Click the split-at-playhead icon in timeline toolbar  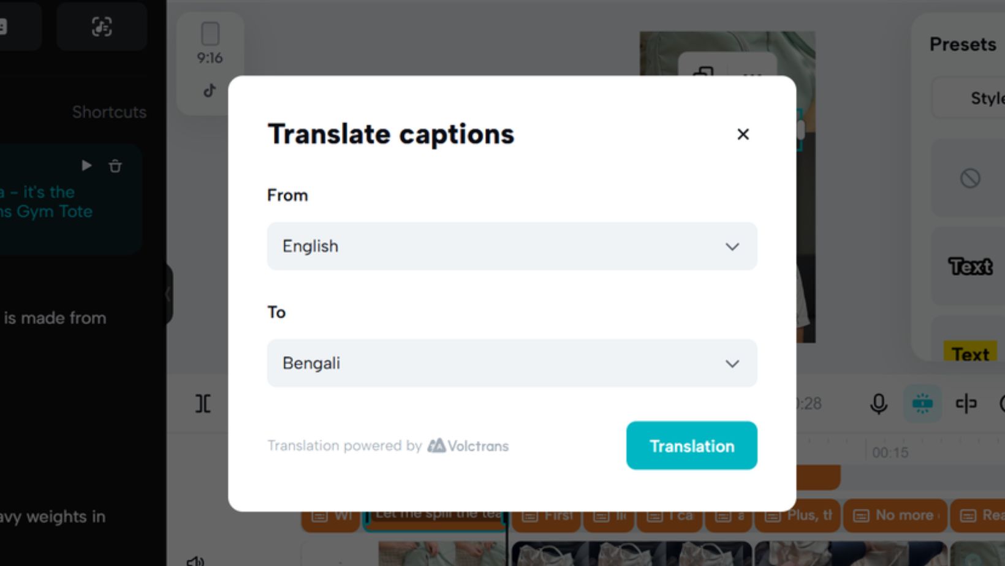[x=966, y=404]
